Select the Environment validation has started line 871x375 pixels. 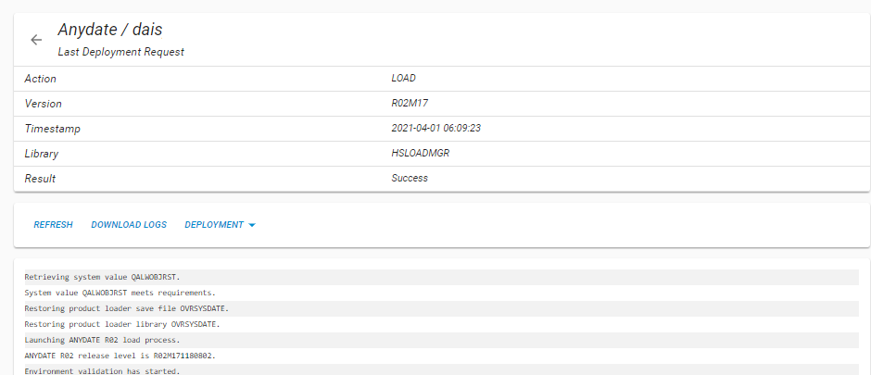coord(442,369)
